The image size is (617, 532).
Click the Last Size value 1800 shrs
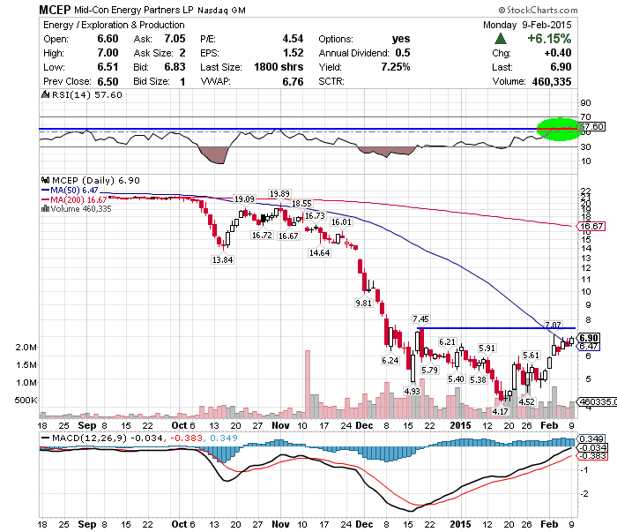279,67
